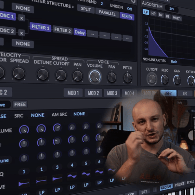Click the filter RESO knob
This screenshot has width=195, height=195.
(165, 80)
